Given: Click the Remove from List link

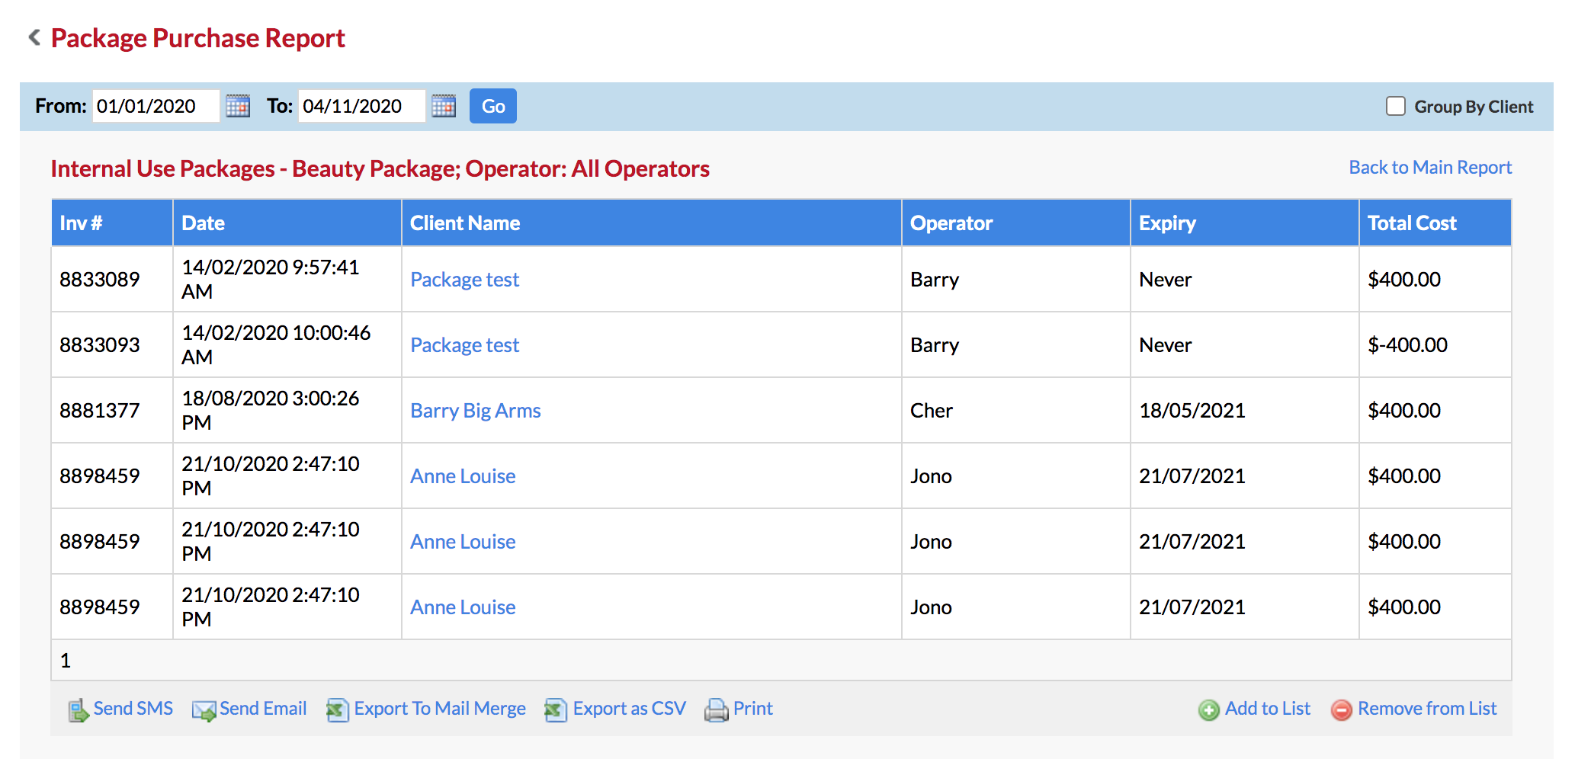Looking at the screenshot, I should pyautogui.click(x=1427, y=709).
